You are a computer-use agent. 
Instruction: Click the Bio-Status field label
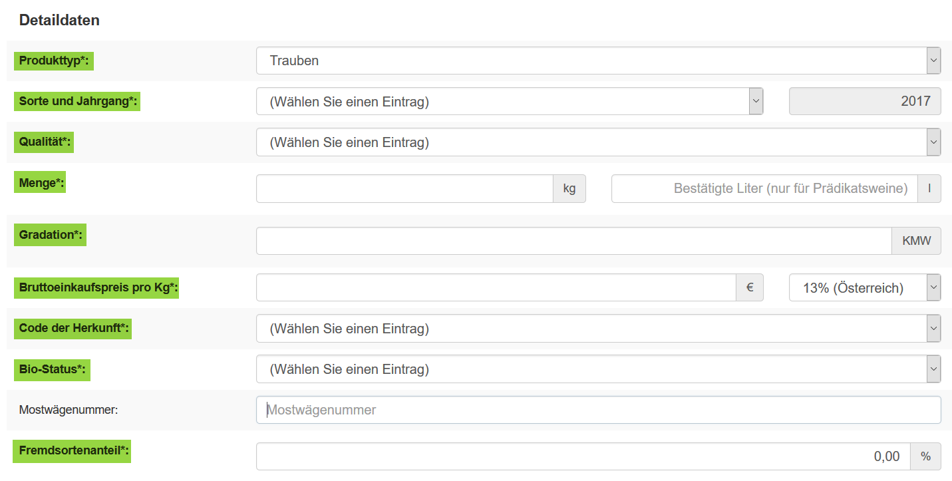pyautogui.click(x=52, y=369)
